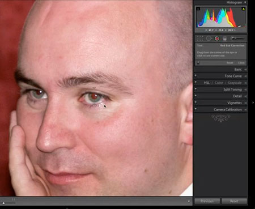Select the Spot Removal tool icon
The image size is (255, 209).
pos(209,39)
